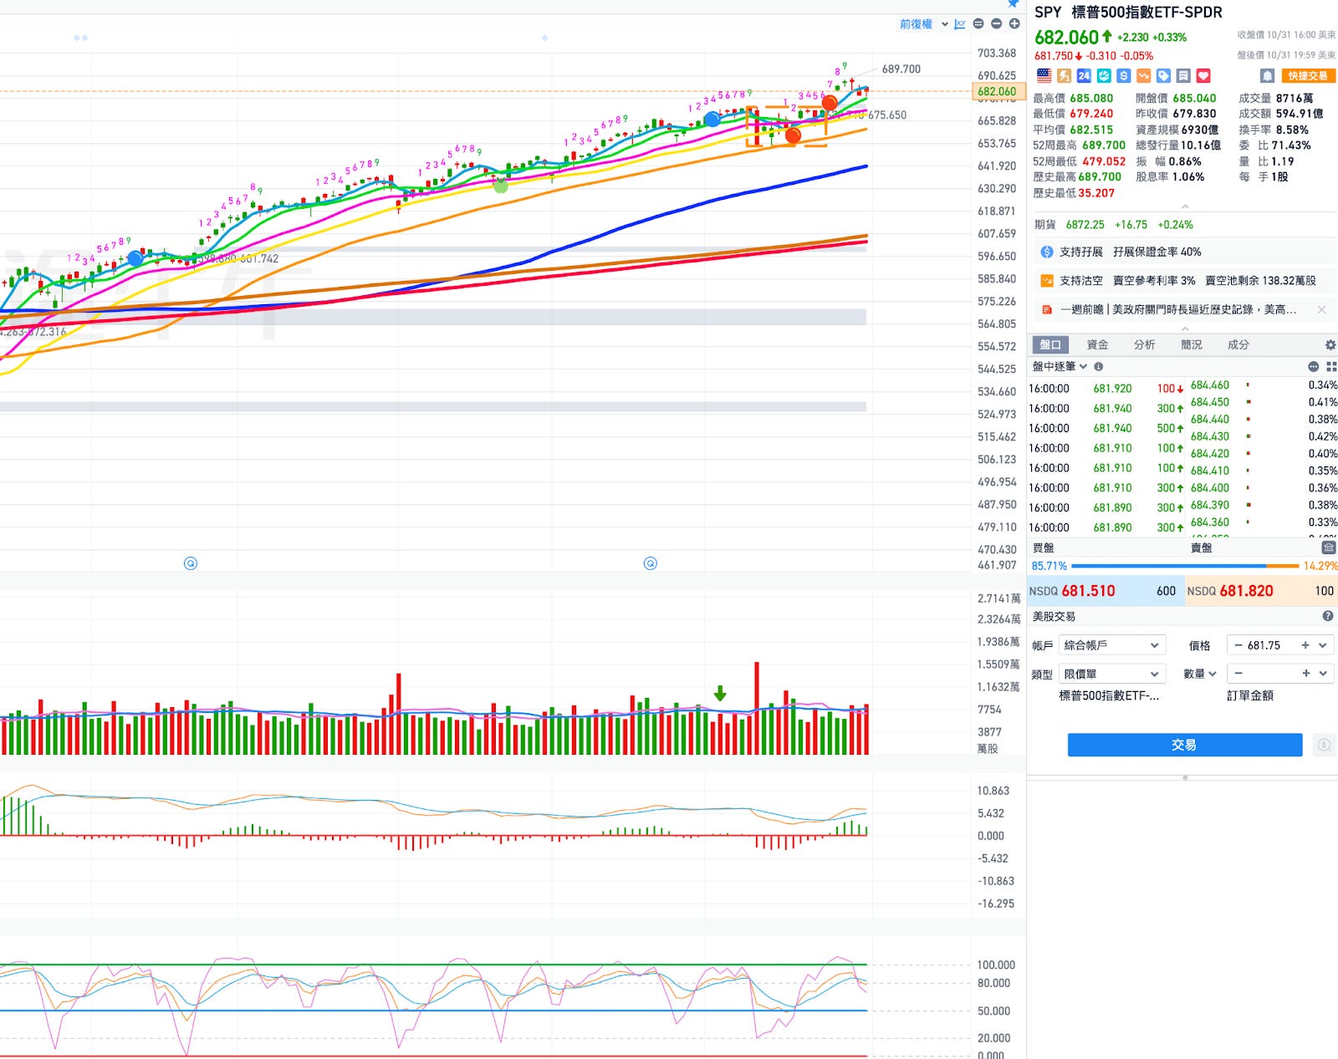Viewport: 1338px width, 1059px height.
Task: Zoom out chart with minus circle
Action: [x=996, y=24]
